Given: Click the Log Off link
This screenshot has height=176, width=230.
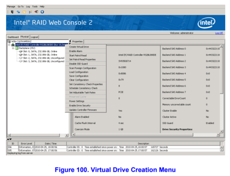Looking at the screenshot, I should (x=219, y=33).
